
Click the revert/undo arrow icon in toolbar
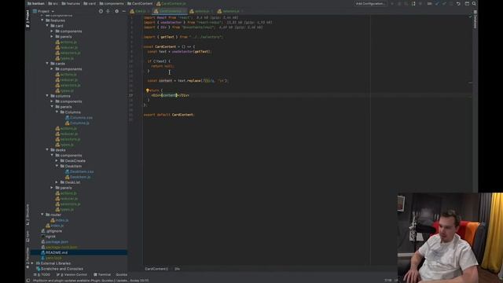tap(458, 3)
